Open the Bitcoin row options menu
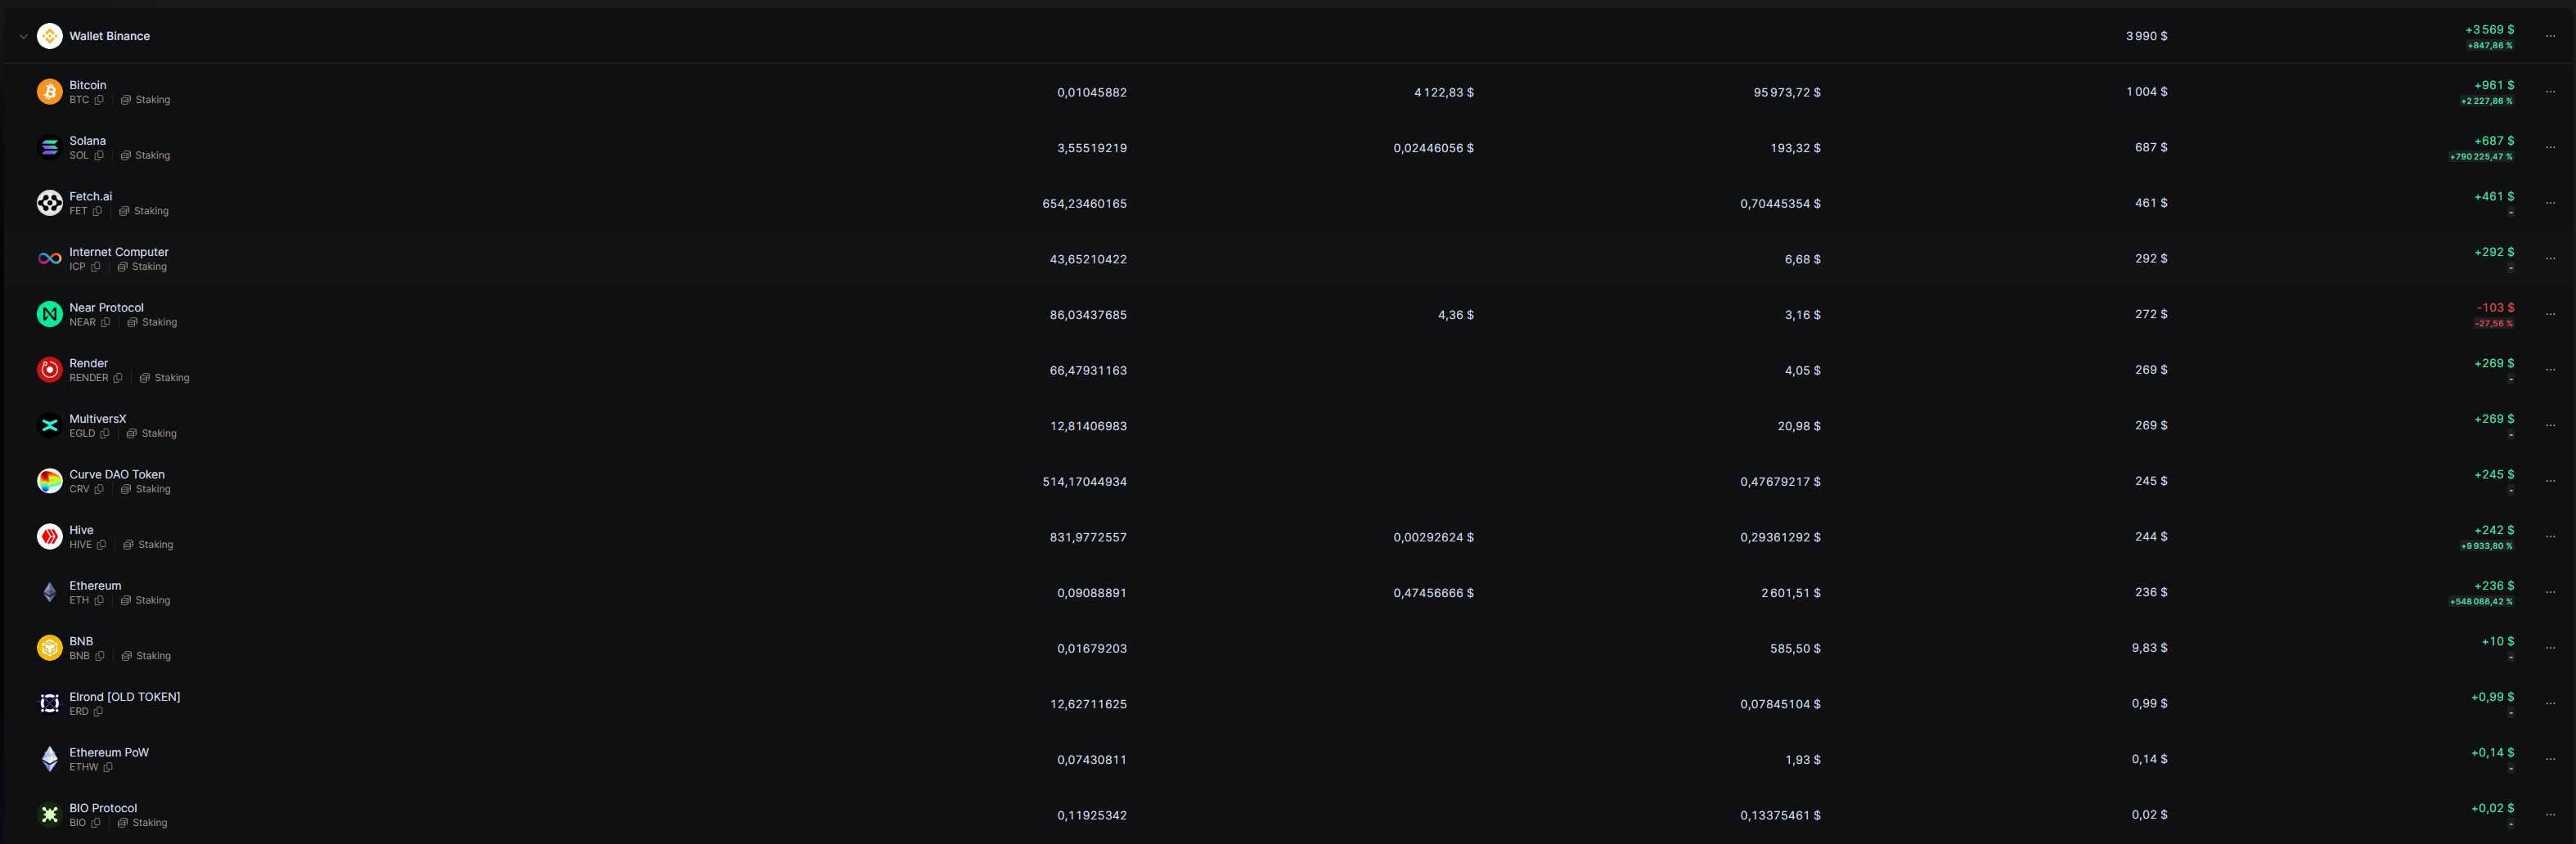2576x844 pixels. point(2550,92)
